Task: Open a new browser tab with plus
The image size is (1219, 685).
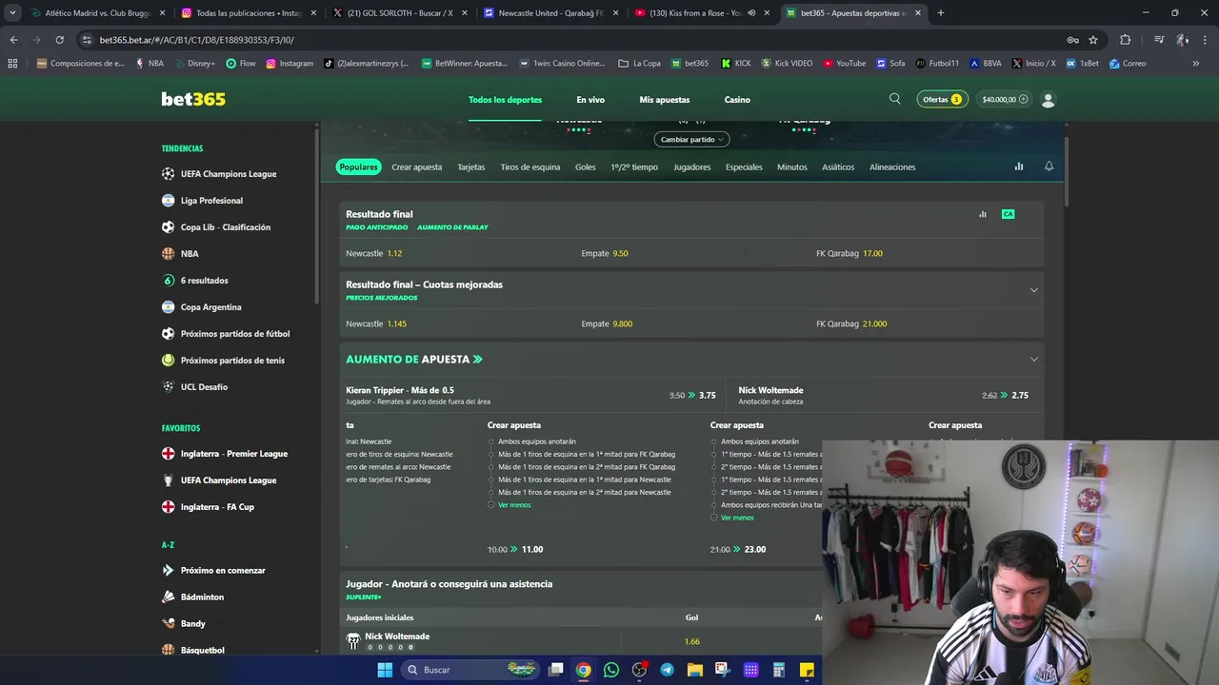Action: [941, 13]
